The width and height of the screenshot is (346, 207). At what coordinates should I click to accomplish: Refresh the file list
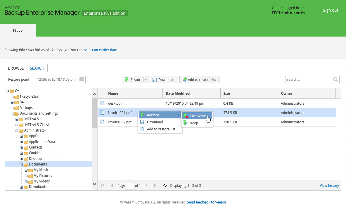click(165, 186)
